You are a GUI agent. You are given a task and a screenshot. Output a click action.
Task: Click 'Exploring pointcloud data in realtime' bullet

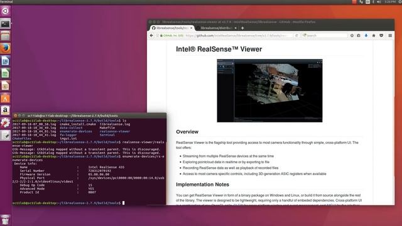tap(226, 162)
